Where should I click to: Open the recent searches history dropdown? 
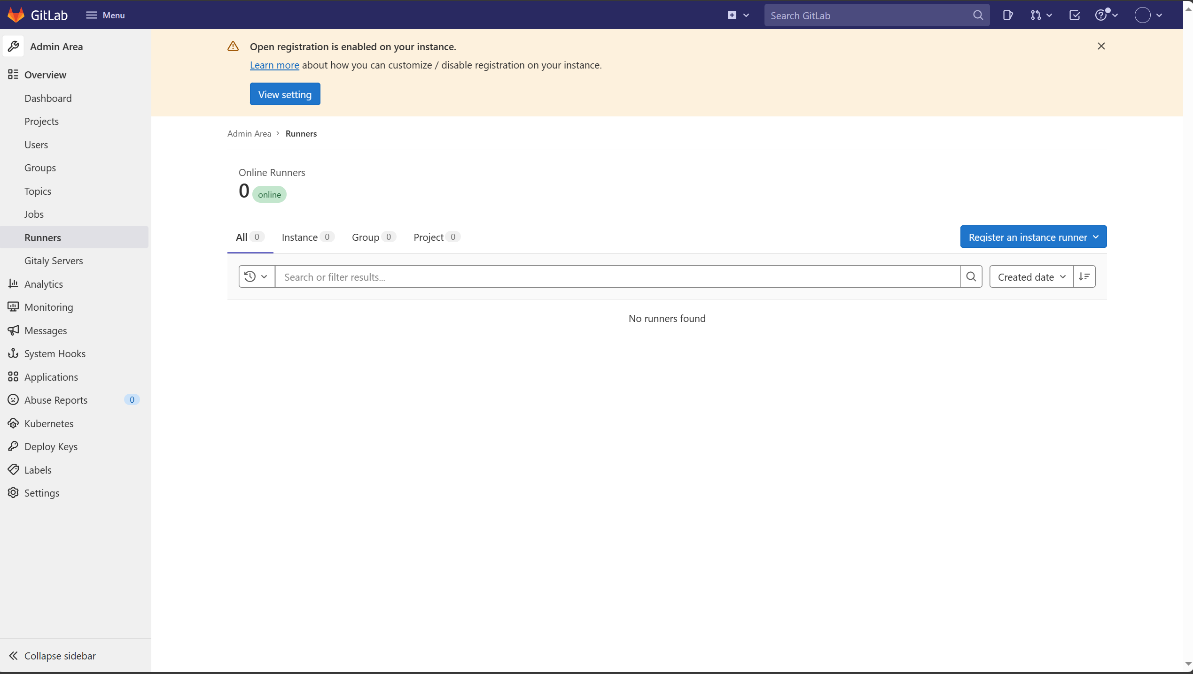point(257,277)
